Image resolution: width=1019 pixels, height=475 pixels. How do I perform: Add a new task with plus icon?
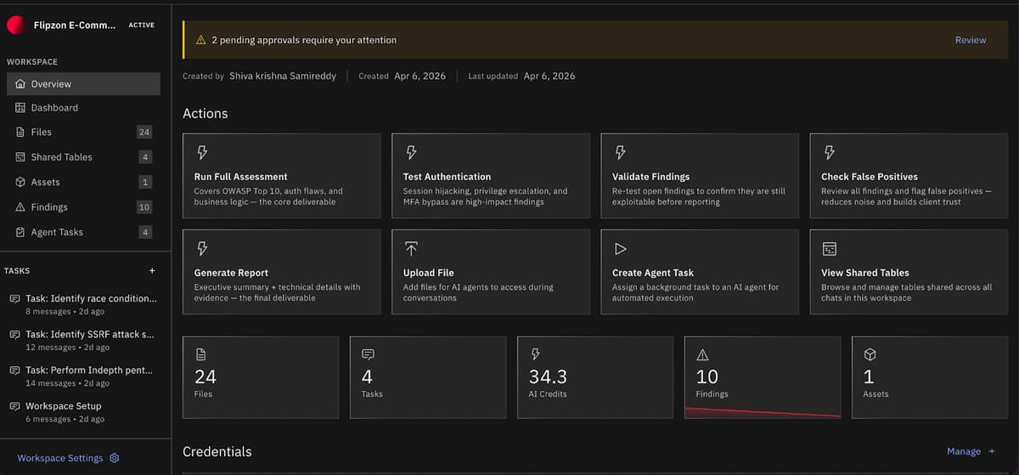point(152,270)
